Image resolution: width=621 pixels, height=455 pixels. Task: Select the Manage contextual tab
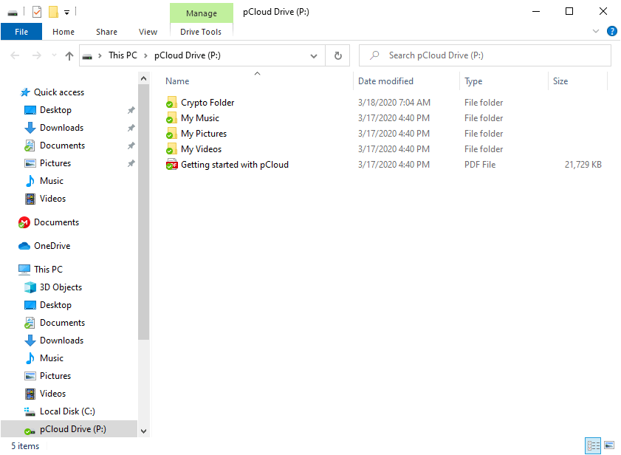pyautogui.click(x=201, y=13)
